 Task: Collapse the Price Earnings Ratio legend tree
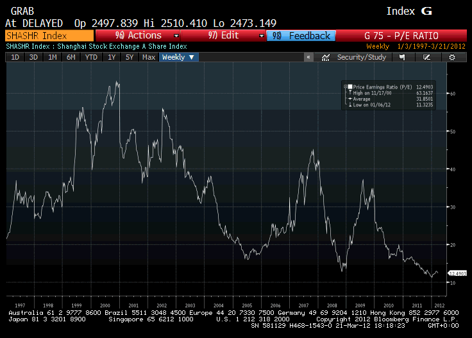[345, 87]
